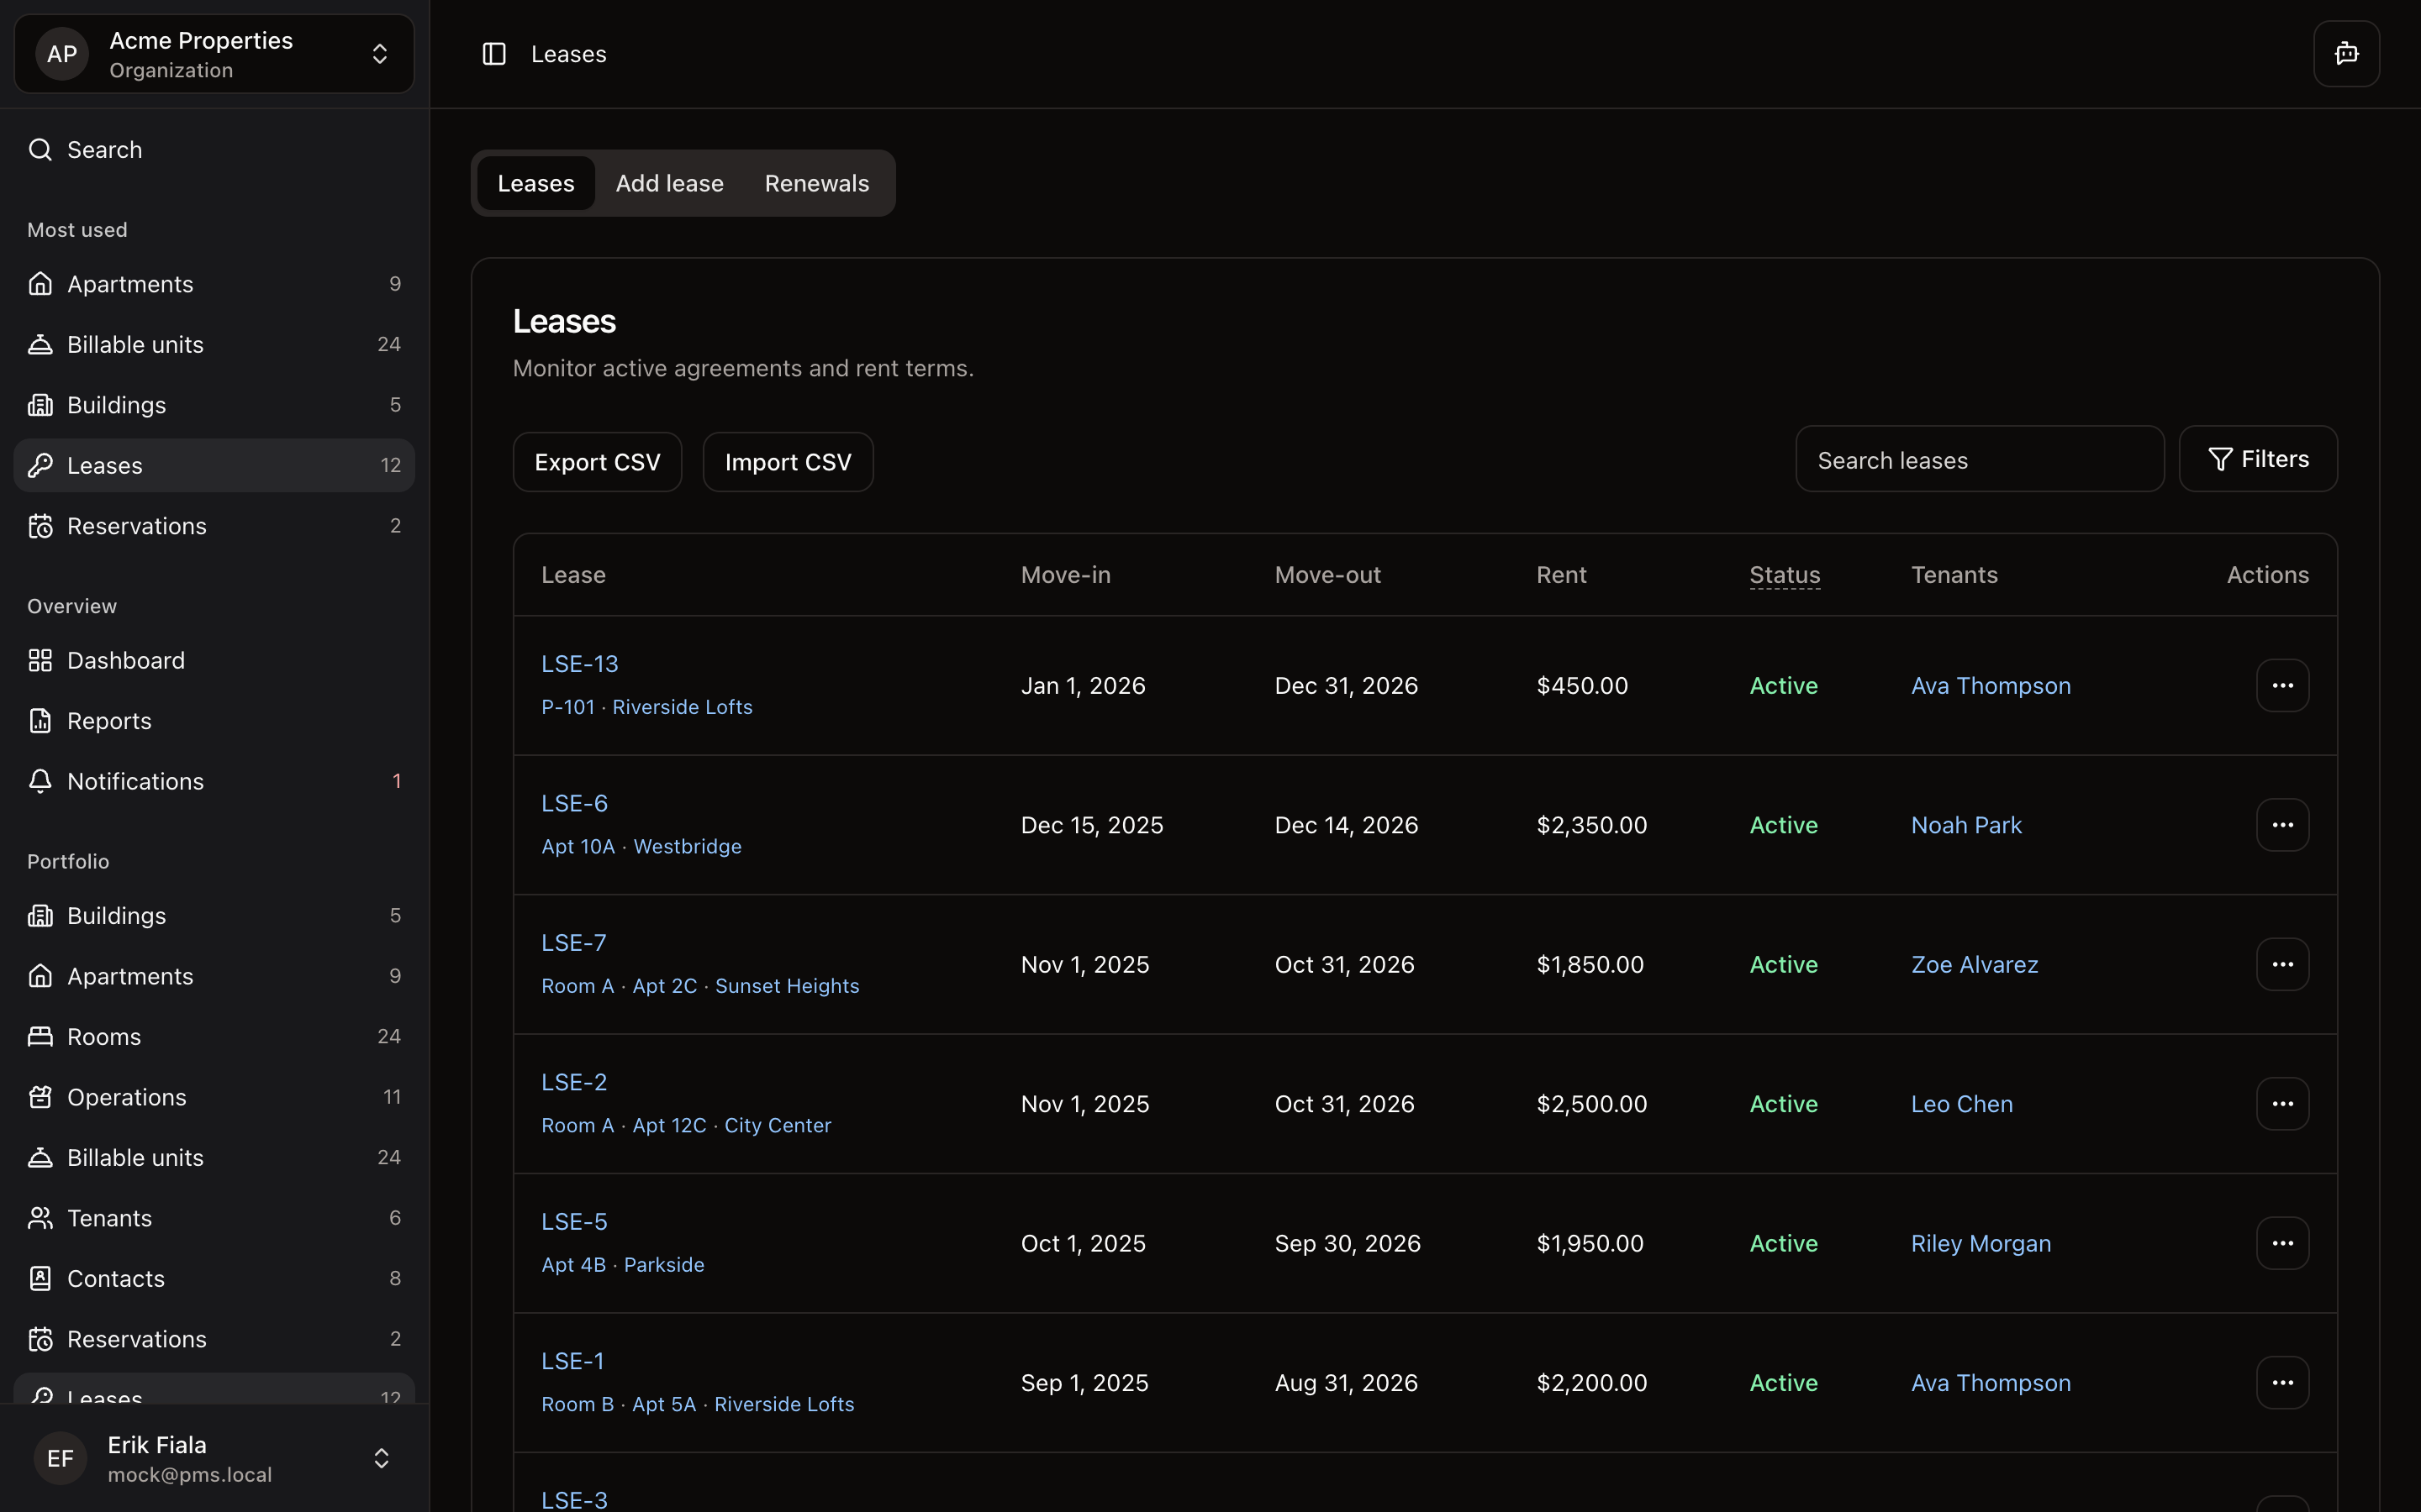
Task: Open the actions menu for lease LSE-13
Action: pos(2282,685)
